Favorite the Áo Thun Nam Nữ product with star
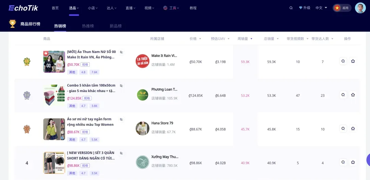370x180 pixels. click(x=353, y=62)
